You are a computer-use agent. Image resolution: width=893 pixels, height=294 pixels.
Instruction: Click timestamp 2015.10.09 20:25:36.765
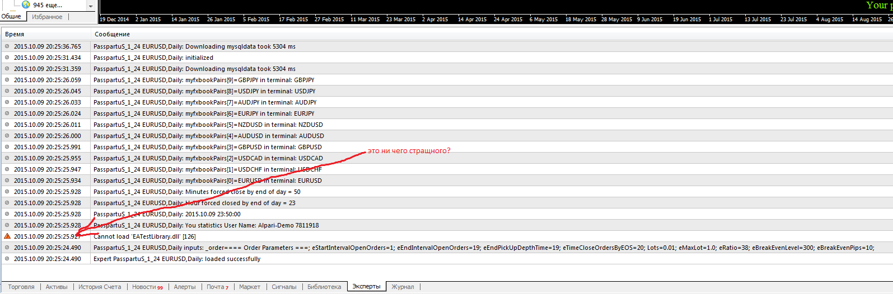(48, 46)
